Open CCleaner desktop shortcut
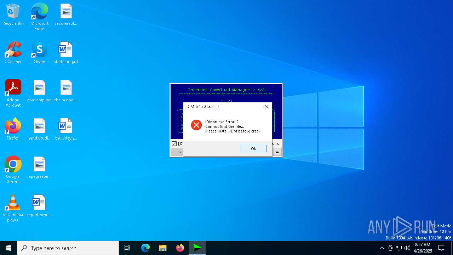 tap(13, 53)
